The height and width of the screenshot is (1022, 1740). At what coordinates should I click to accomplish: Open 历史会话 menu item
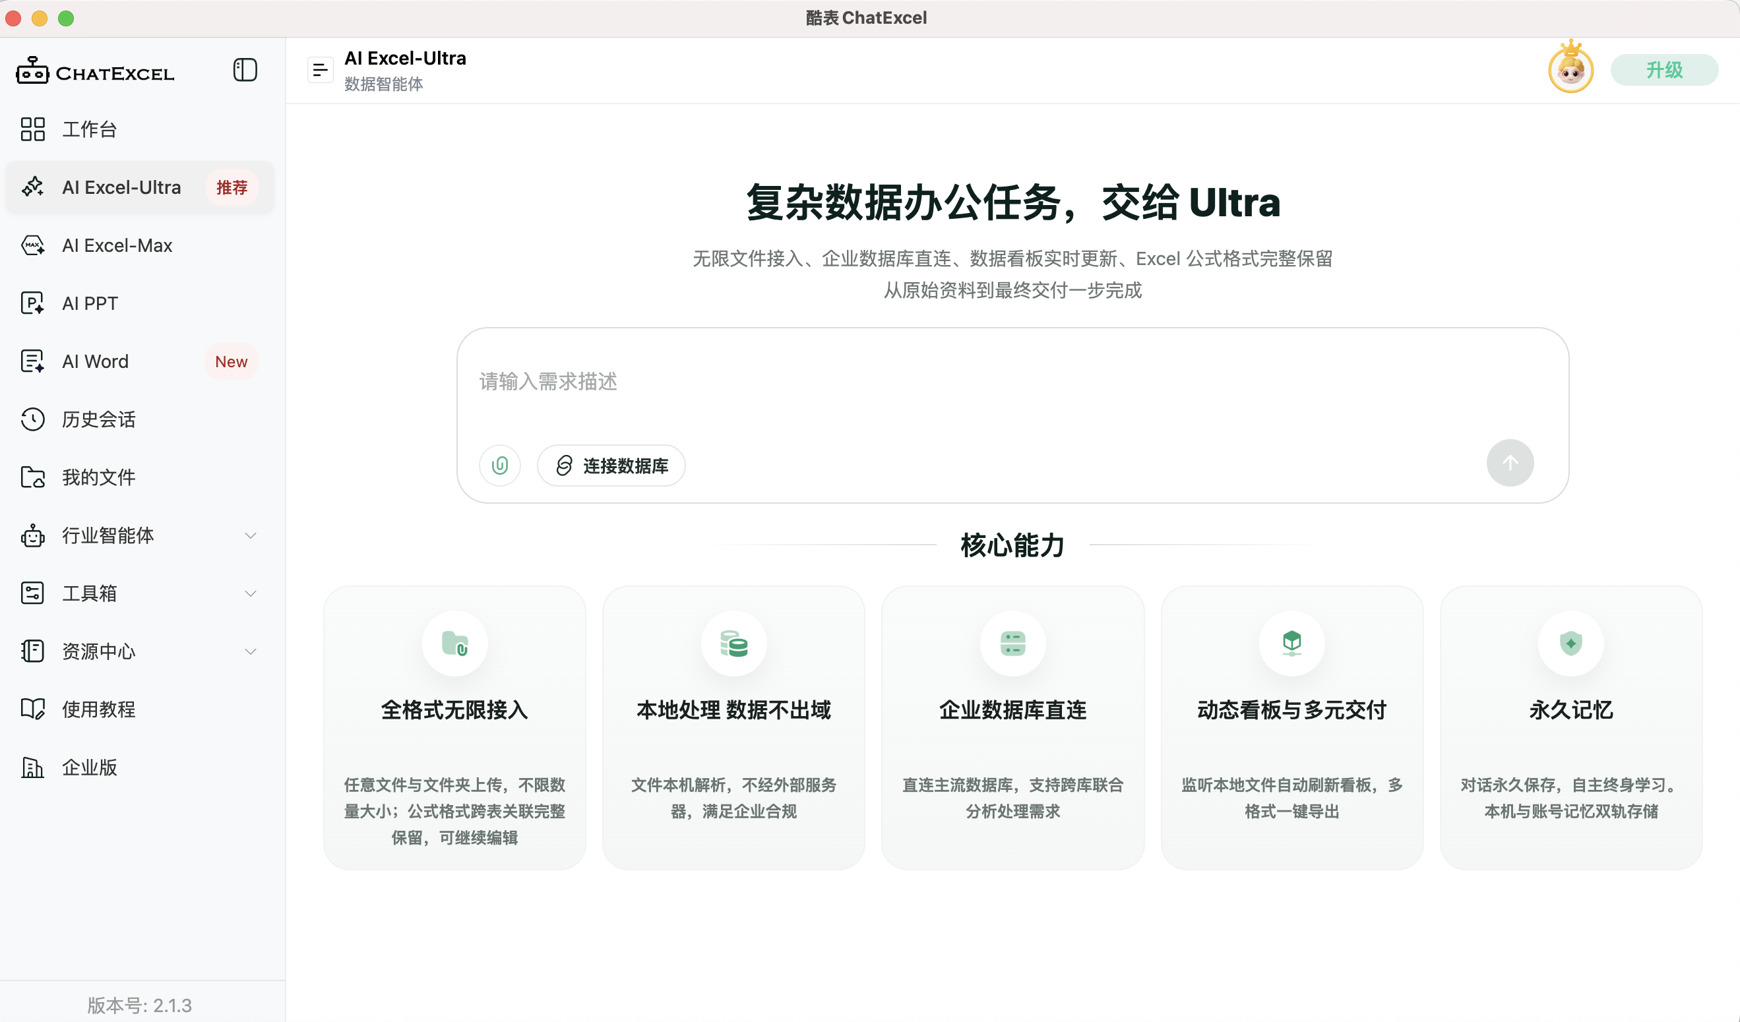pos(140,419)
